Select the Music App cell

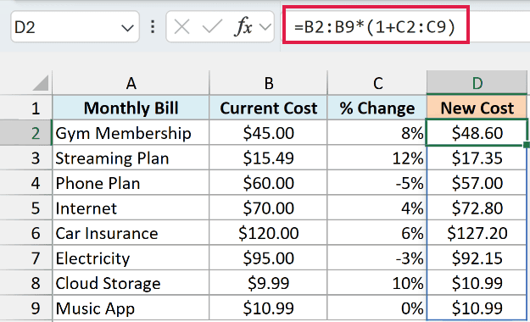[131, 308]
